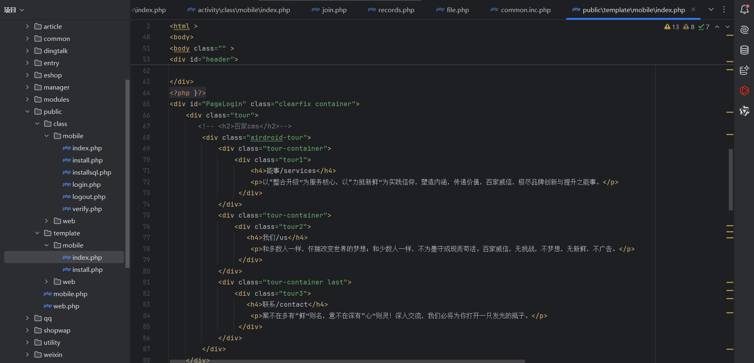Click the interlocking star plugin icon in right sidebar
754x363 pixels.
(744, 111)
